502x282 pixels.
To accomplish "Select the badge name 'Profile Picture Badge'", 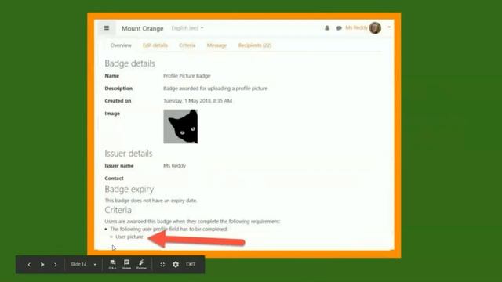I will tap(187, 76).
